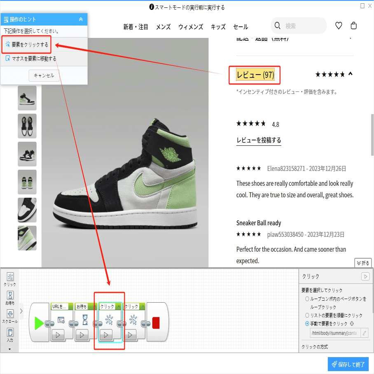This screenshot has height=374, width=374.
Task: Select the Click tool in the palette
Action: 10,279
